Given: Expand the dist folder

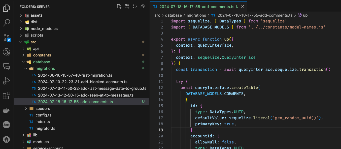Looking at the screenshot, I should (x=82, y=22).
